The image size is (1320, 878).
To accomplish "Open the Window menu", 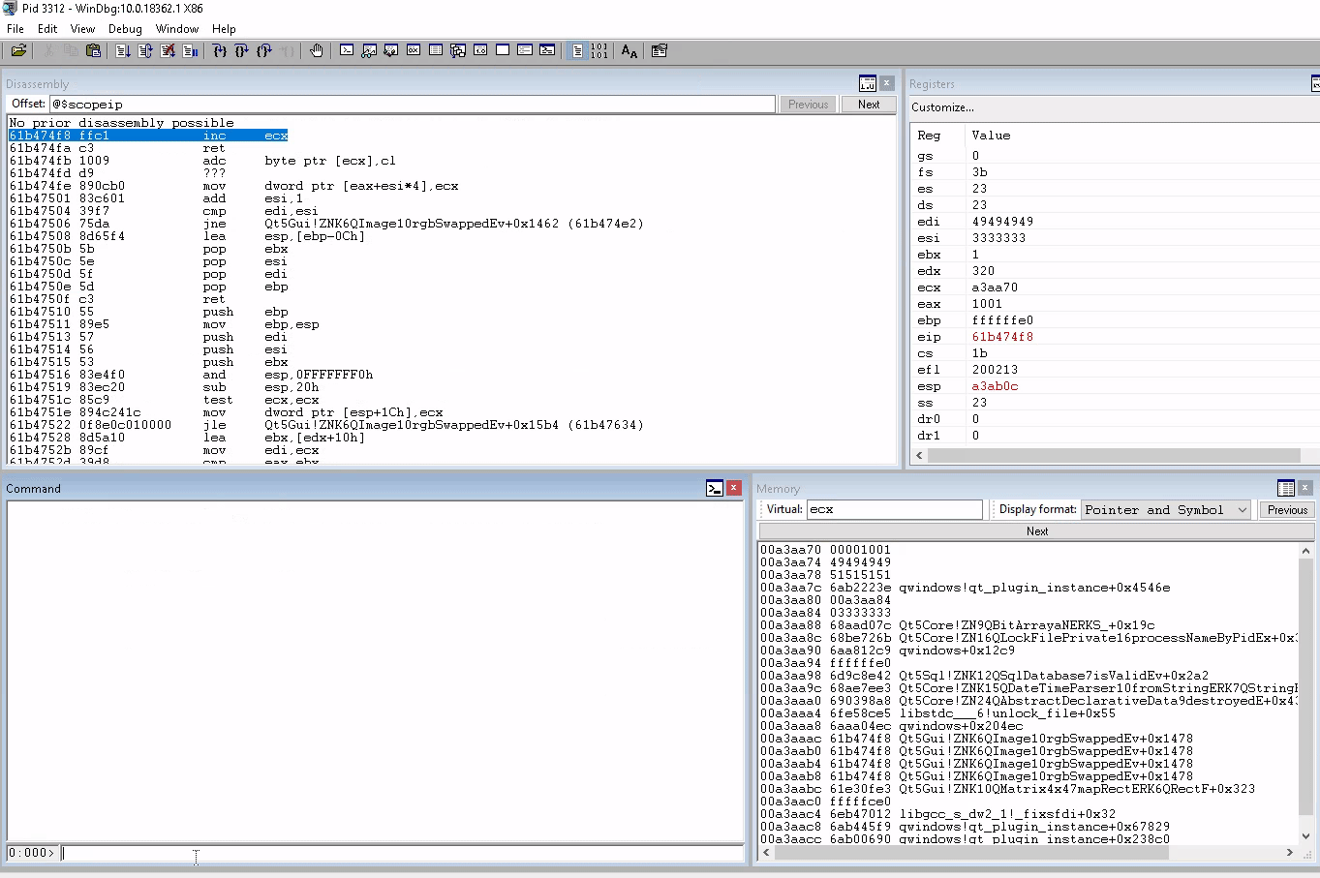I will (177, 29).
